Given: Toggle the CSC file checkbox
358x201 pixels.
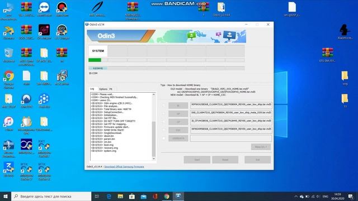Looking at the screenshot, I should pos(164,130).
